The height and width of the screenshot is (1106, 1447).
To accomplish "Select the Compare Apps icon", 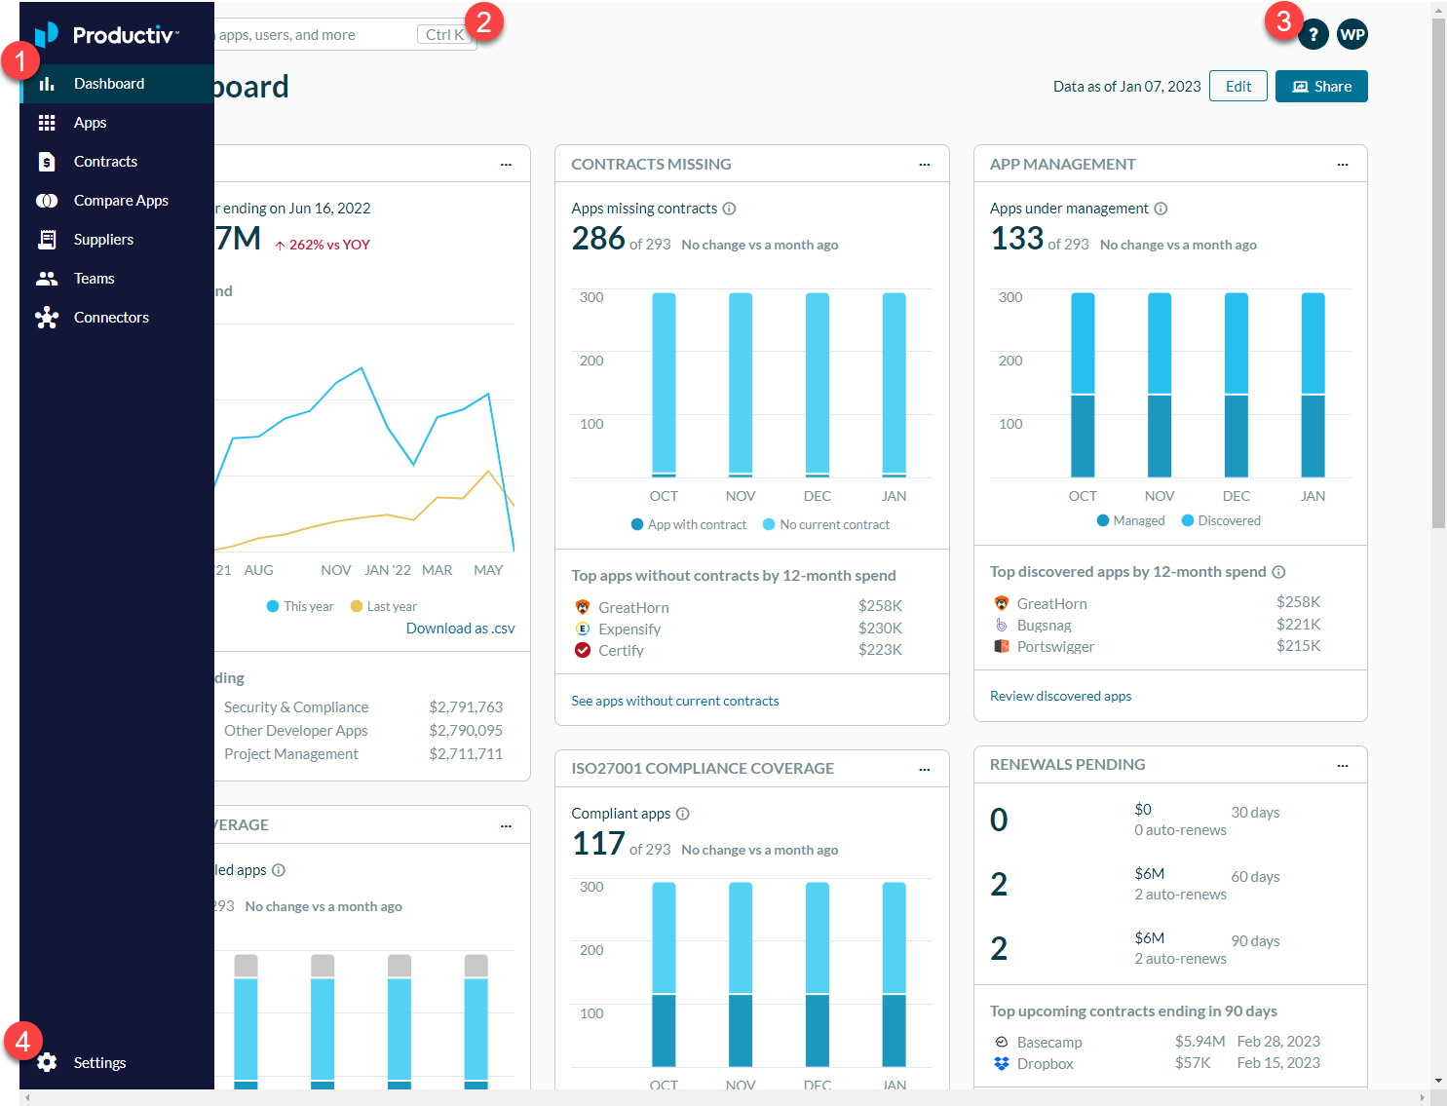I will click(x=47, y=201).
